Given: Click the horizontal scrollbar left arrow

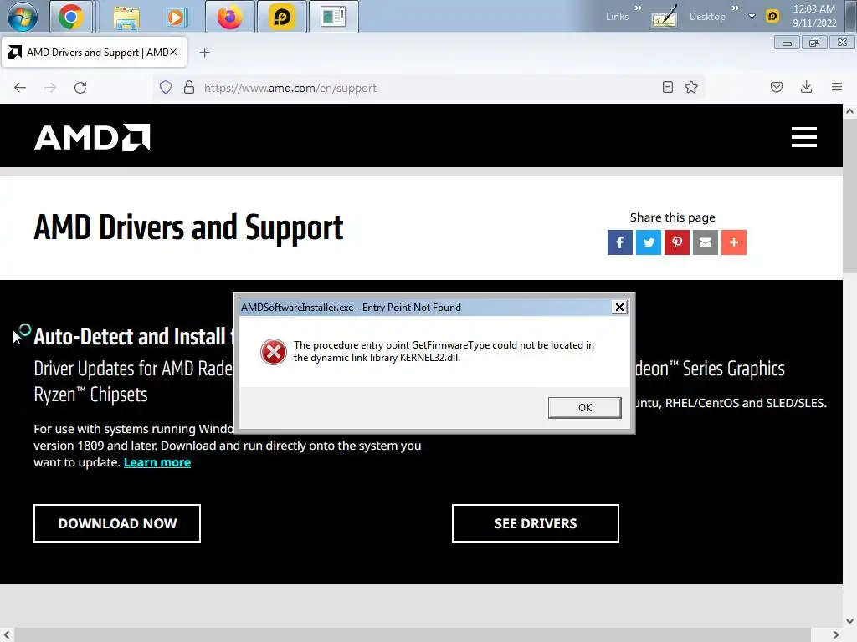Looking at the screenshot, I should (7, 635).
